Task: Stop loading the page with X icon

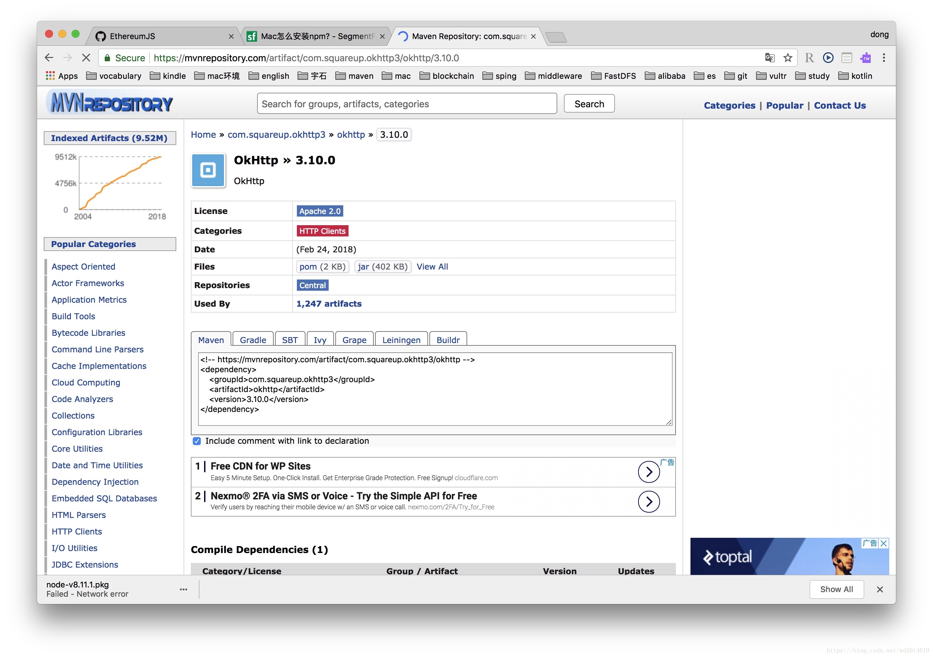Action: (86, 58)
